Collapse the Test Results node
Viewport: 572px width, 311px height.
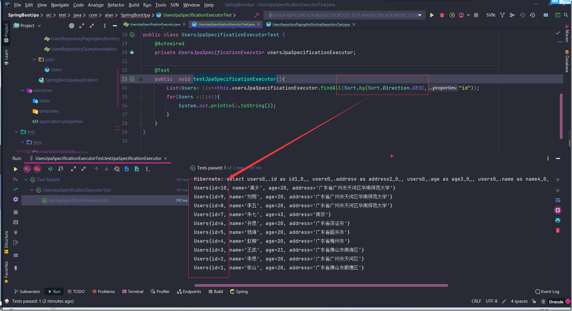point(26,180)
